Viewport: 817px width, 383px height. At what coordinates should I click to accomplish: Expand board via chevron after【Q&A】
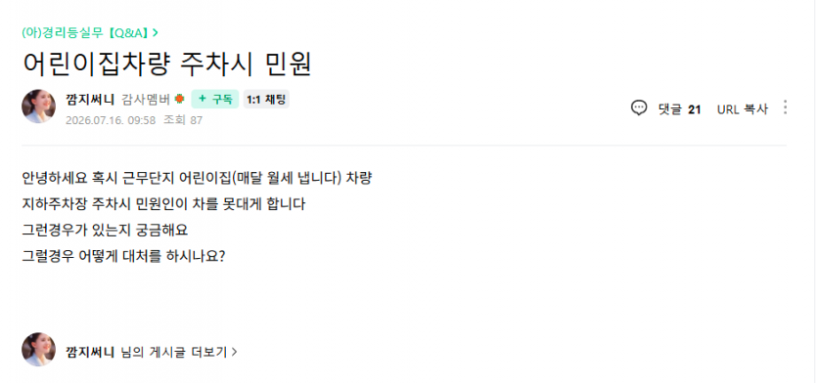pos(156,33)
